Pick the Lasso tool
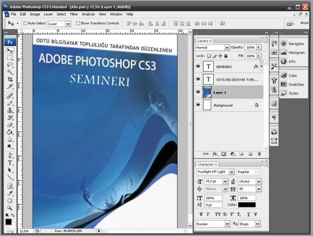 click(x=10, y=65)
